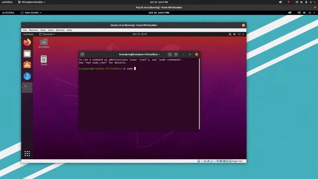Open the Machine menu of the Ubuntu VM window
Viewport: 318px width, 179px height.
[33, 30]
